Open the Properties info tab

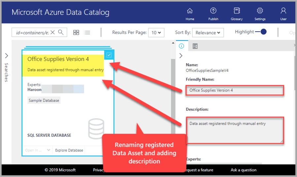181,46
